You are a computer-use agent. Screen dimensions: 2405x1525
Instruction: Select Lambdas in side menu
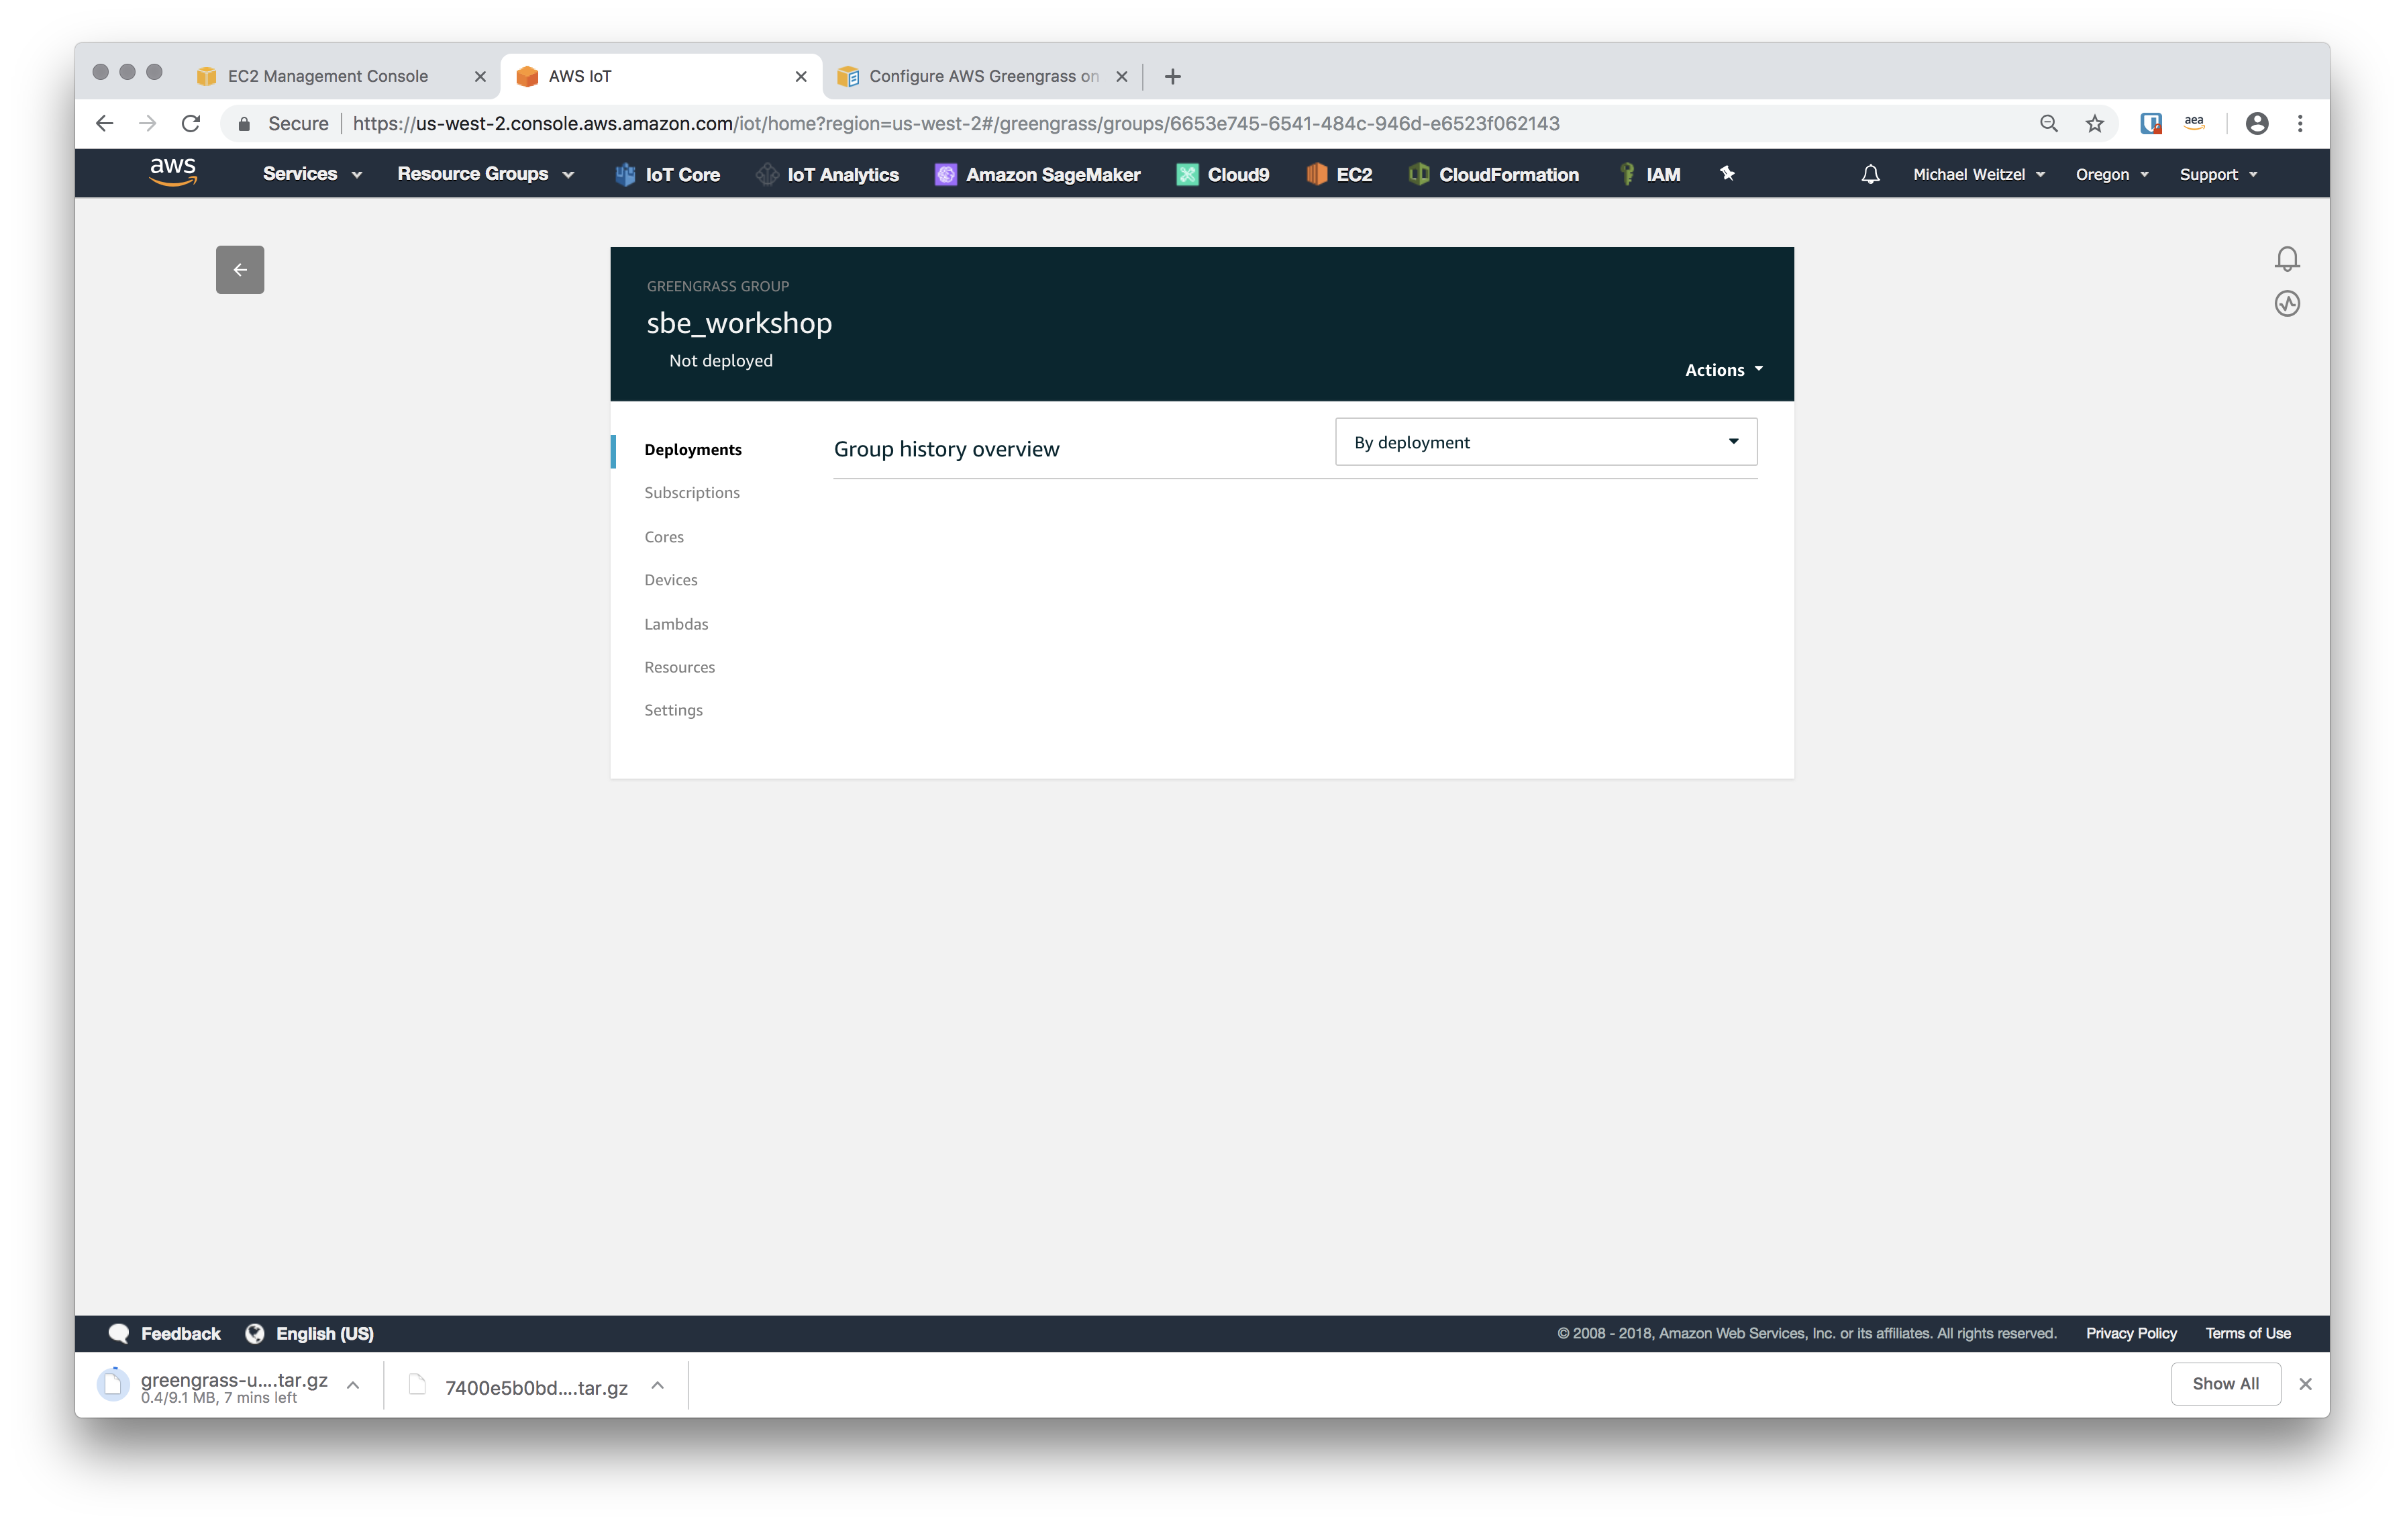pyautogui.click(x=675, y=624)
